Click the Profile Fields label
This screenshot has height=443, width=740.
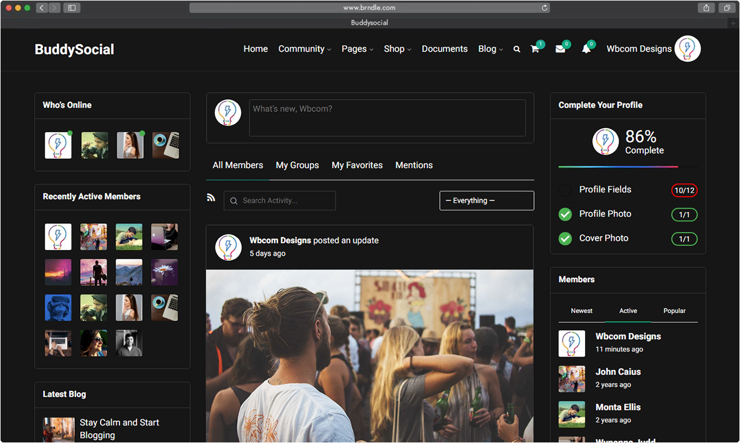point(605,190)
